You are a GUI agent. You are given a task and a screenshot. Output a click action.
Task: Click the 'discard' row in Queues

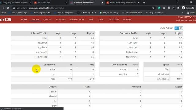[x=97, y=96]
